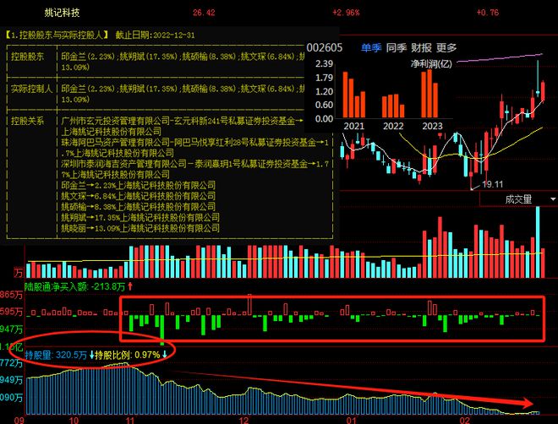This screenshot has height=424, width=558.
Task: Click the 姚朔斌→17.35% holding row
Action: (x=140, y=217)
